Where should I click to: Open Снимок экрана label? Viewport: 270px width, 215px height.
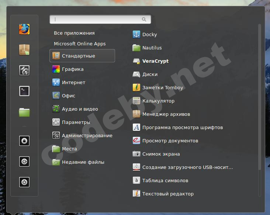pyautogui.click(x=161, y=154)
